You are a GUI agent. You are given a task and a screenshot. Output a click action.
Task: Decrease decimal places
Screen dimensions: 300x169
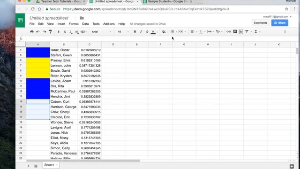coord(71,32)
